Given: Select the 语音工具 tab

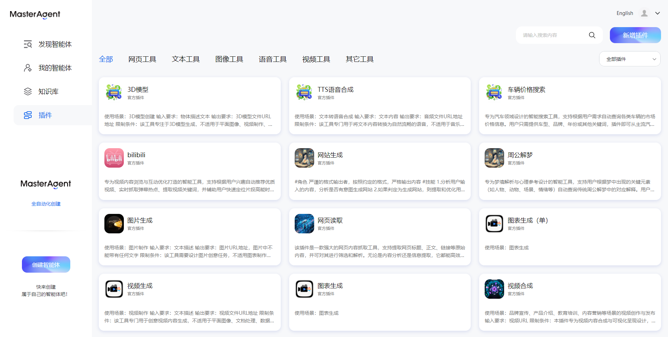Looking at the screenshot, I should point(273,59).
